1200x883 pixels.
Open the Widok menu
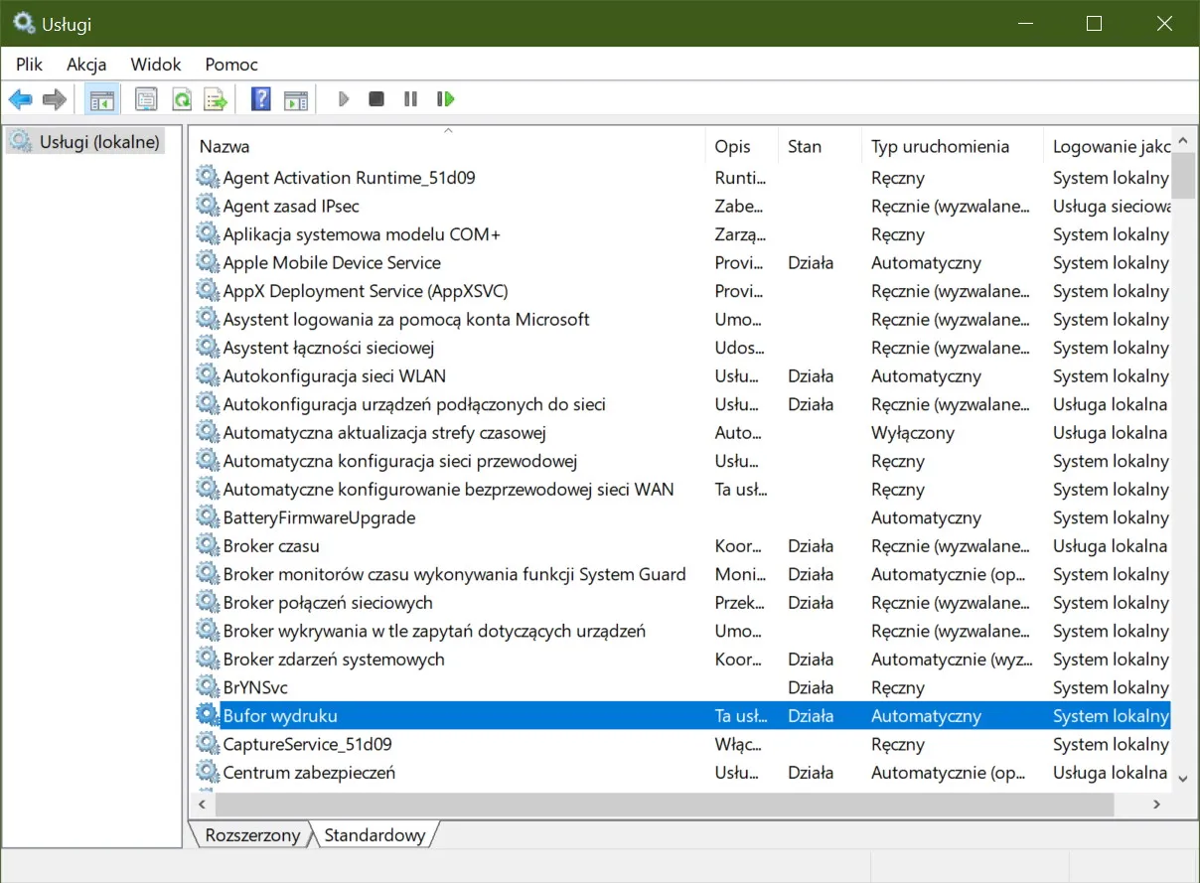click(x=155, y=64)
